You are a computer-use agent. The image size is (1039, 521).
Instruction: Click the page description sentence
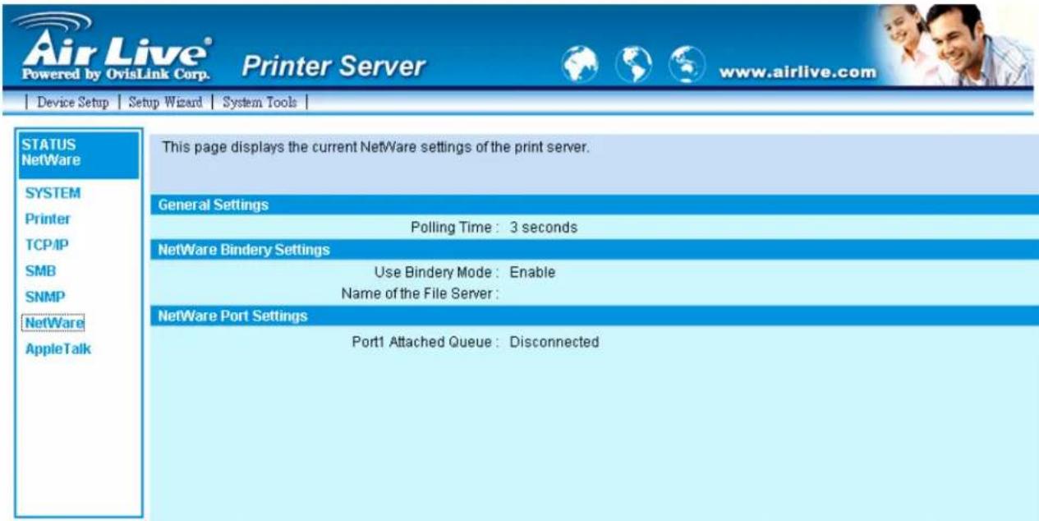click(376, 149)
